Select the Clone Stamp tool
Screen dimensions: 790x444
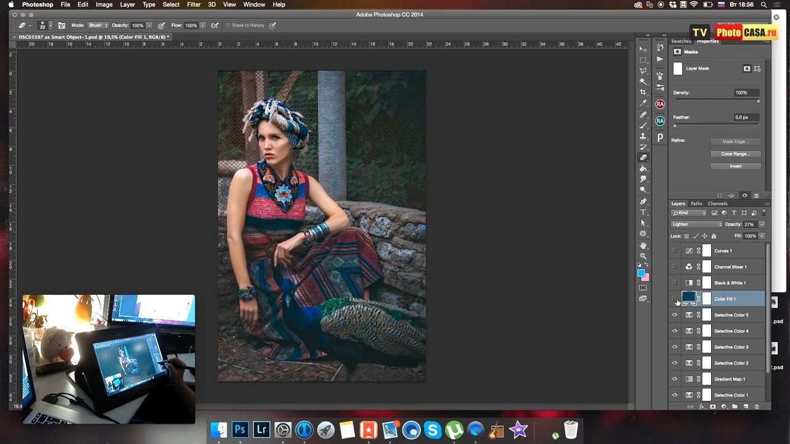643,136
